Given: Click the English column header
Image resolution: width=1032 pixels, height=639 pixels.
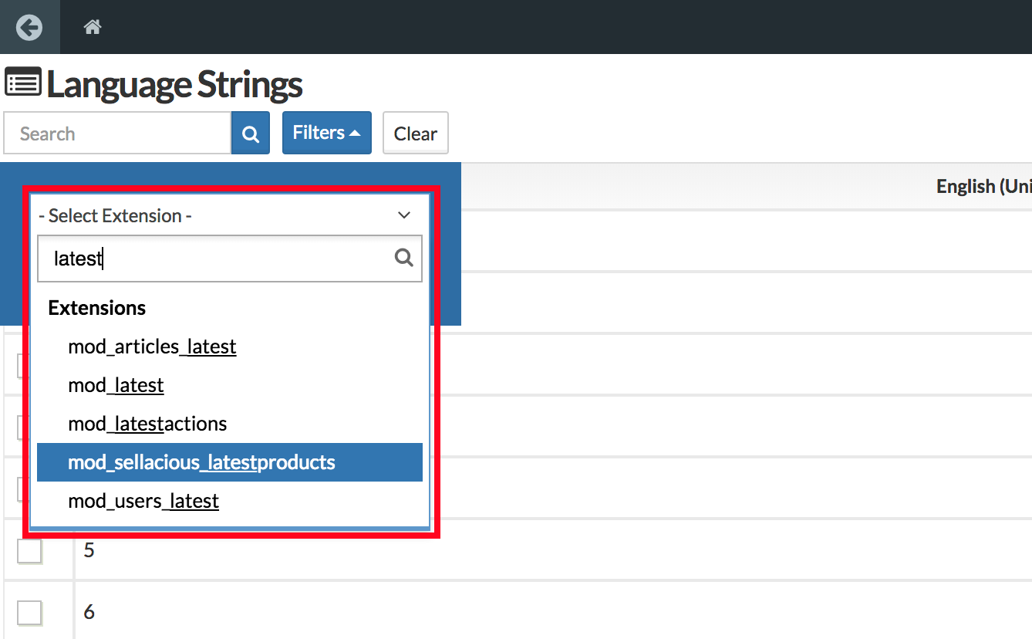Looking at the screenshot, I should click(x=983, y=186).
